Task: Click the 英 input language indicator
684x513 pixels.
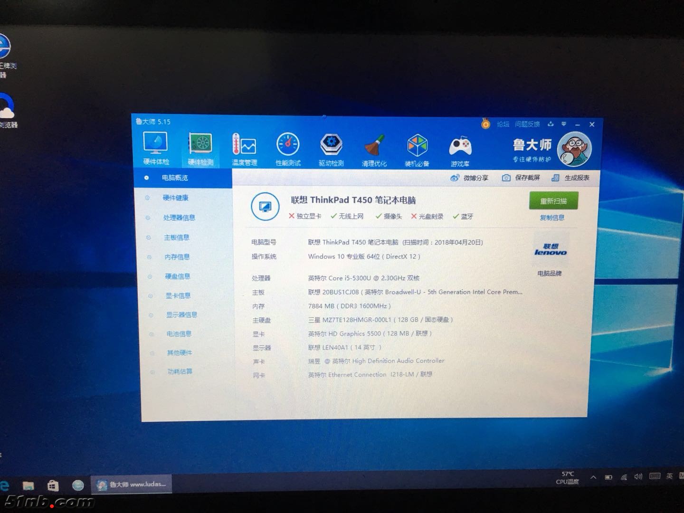Action: (x=670, y=476)
